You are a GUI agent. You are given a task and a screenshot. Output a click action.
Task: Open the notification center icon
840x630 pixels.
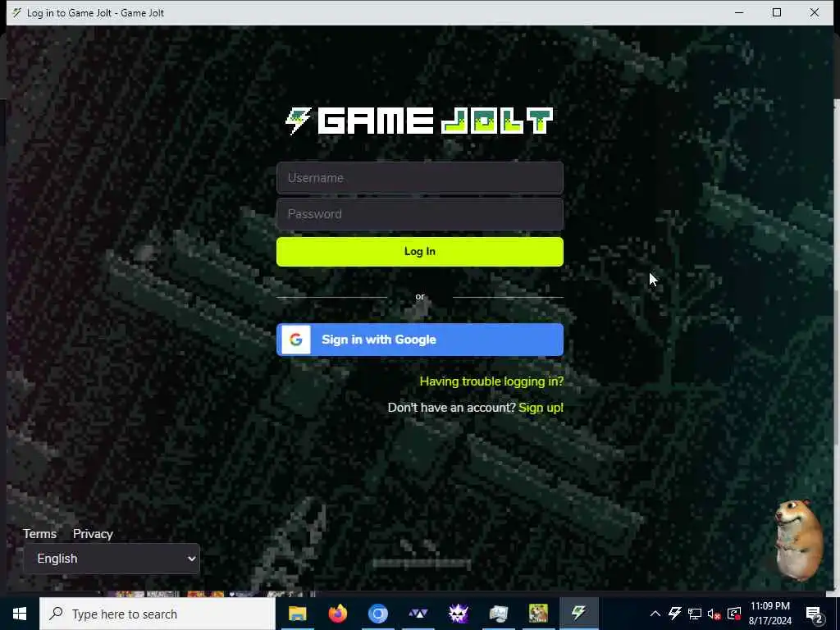pos(815,614)
